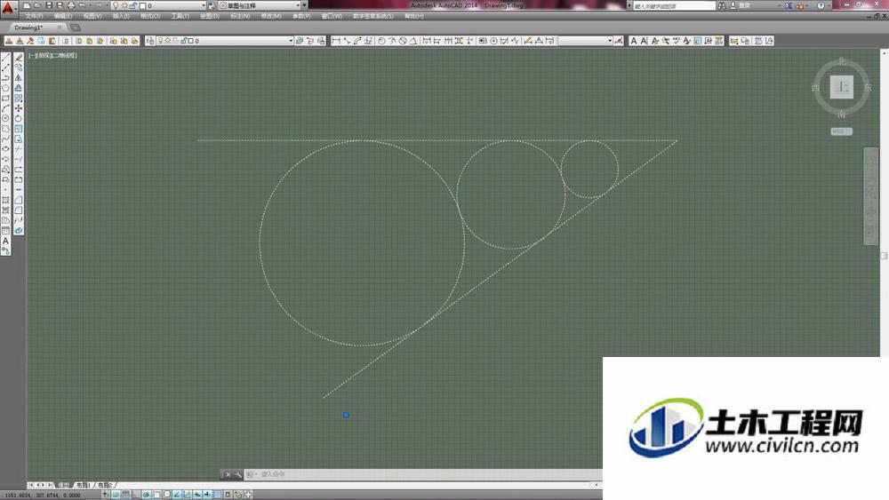Click the blue grip square on the canvas
This screenshot has width=889, height=500.
pos(346,415)
